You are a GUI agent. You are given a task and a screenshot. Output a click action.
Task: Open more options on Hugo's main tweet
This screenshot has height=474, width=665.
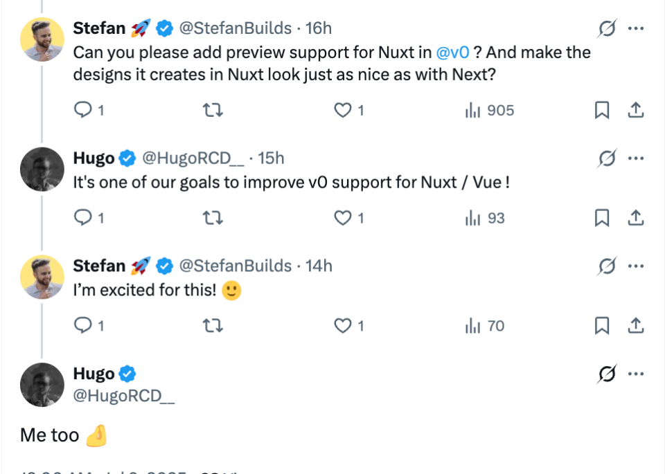tap(636, 374)
